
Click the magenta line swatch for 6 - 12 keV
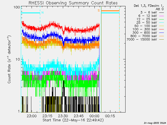(162, 16)
